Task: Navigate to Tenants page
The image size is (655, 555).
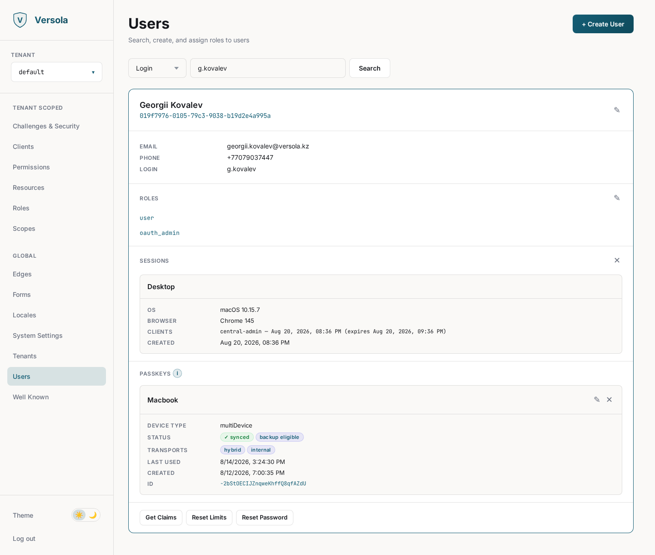Action: 56,356
